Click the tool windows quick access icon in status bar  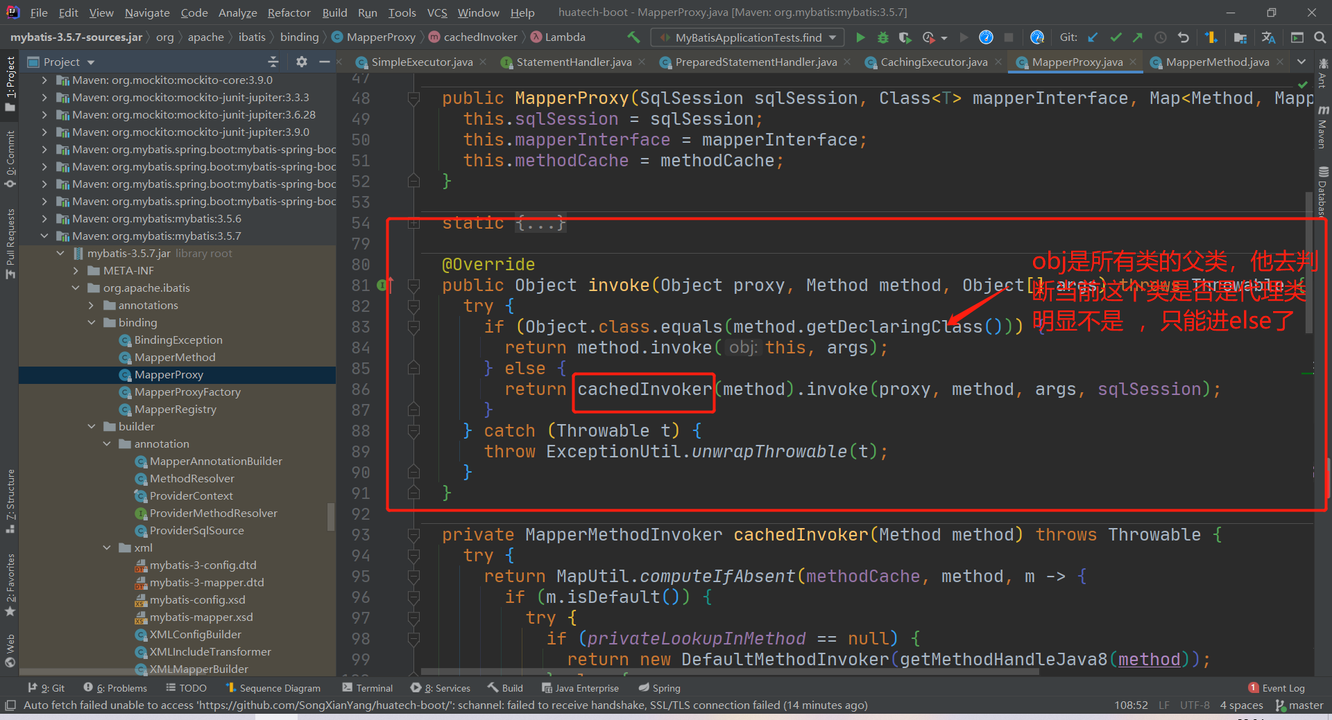10,705
